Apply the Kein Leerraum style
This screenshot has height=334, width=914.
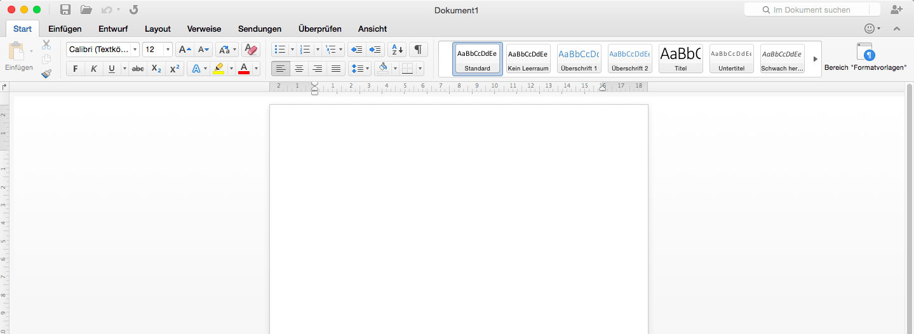[528, 59]
